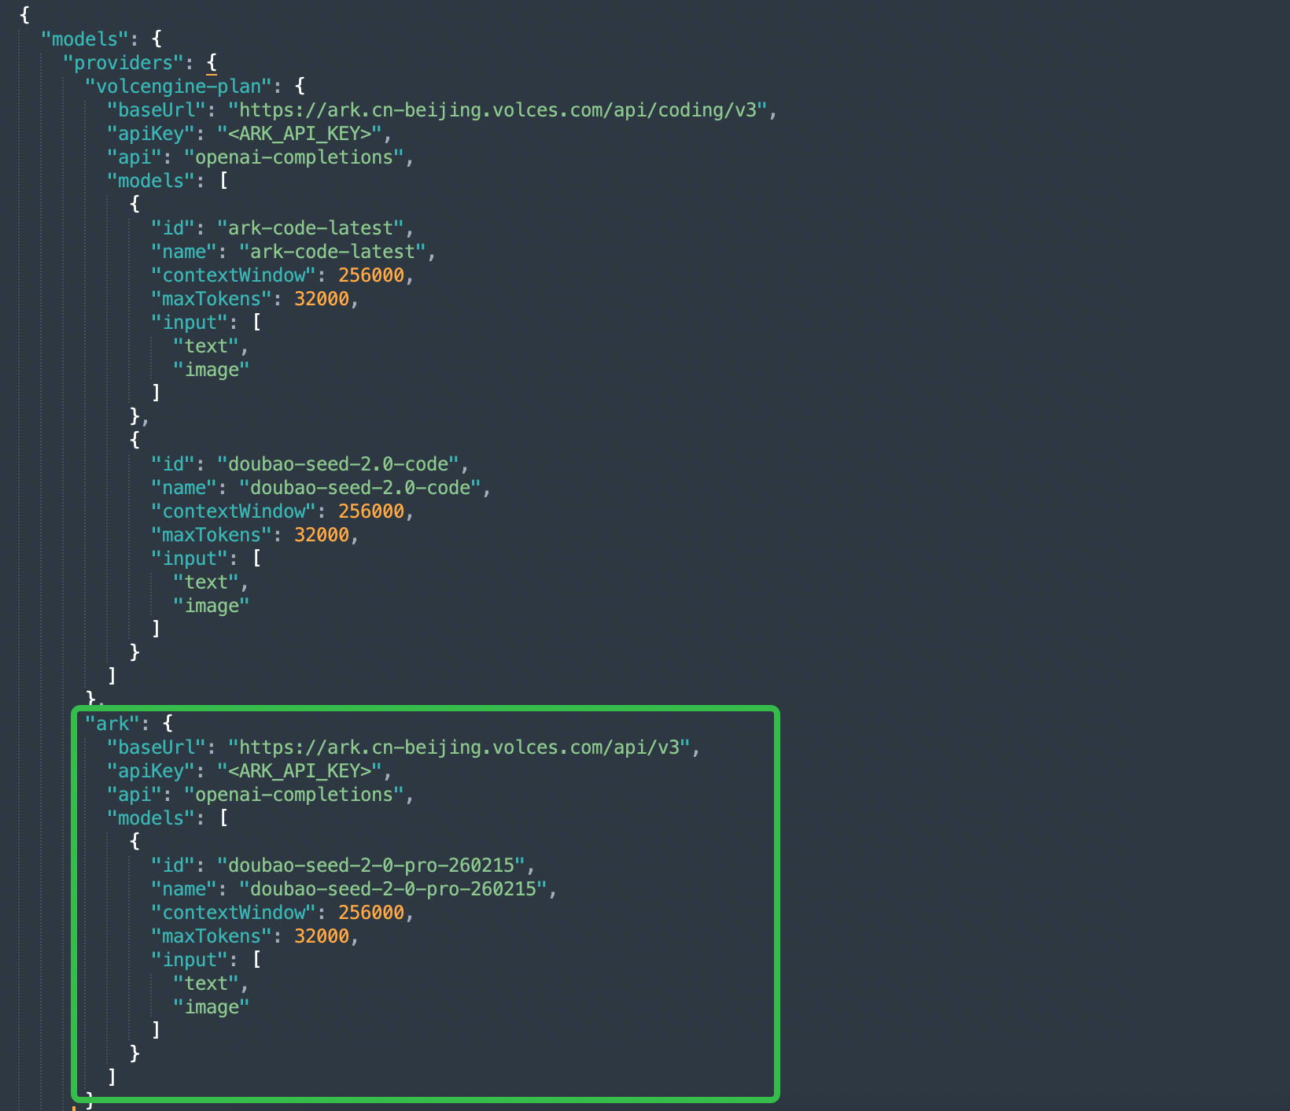Select the "doubao-seed-2.0-code" id value

coord(337,464)
